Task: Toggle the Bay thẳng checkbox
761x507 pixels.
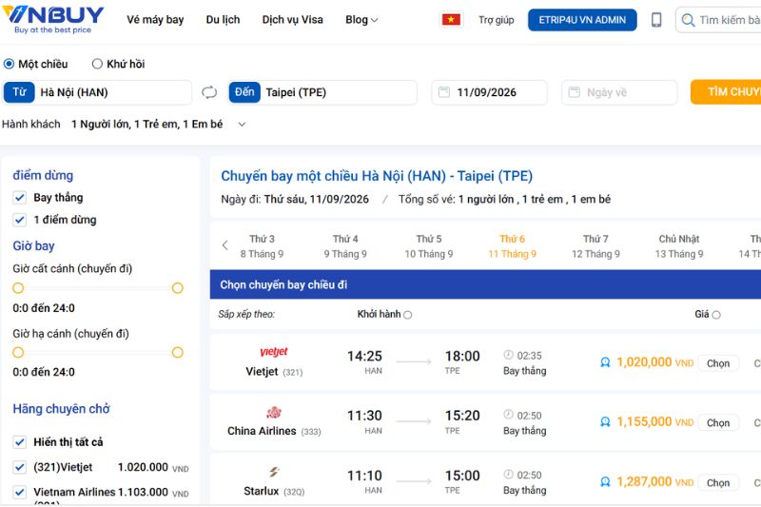Action: (x=19, y=198)
